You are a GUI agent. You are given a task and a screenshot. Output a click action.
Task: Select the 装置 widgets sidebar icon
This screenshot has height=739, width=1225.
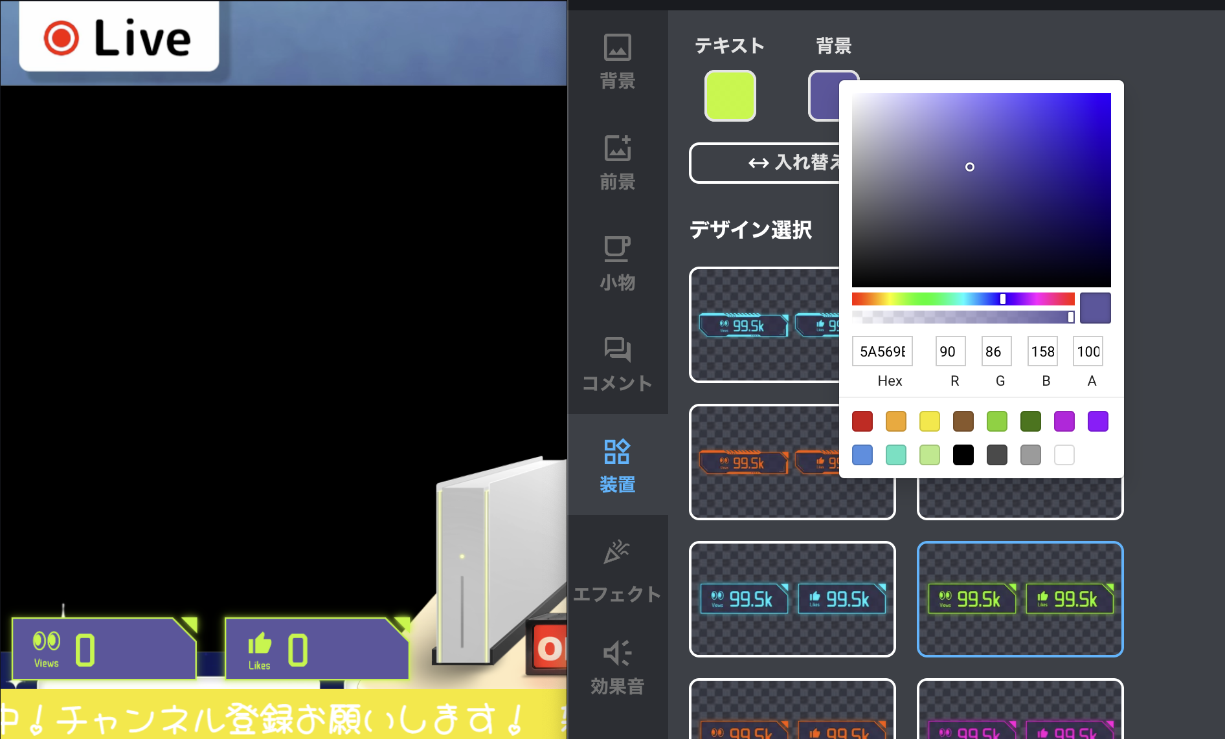click(617, 465)
